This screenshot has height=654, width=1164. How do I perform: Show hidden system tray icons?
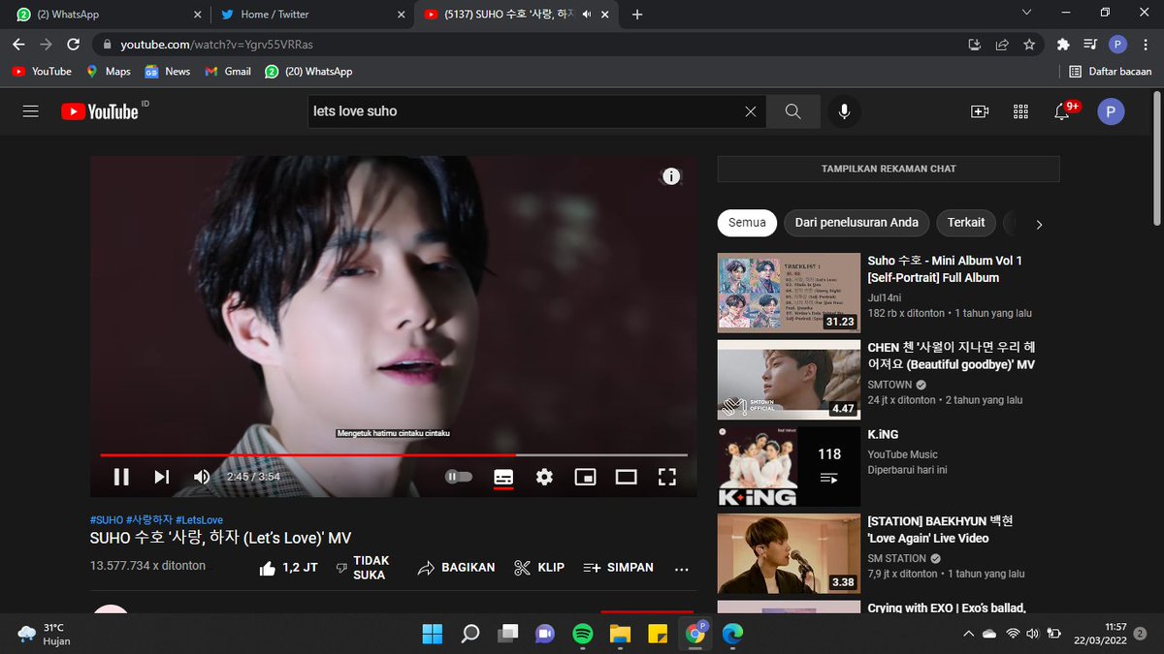click(968, 634)
